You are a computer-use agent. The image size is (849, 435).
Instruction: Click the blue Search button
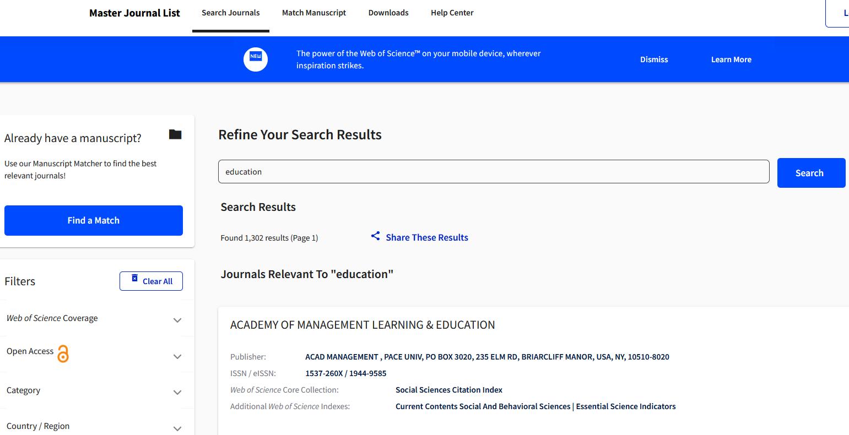tap(810, 173)
